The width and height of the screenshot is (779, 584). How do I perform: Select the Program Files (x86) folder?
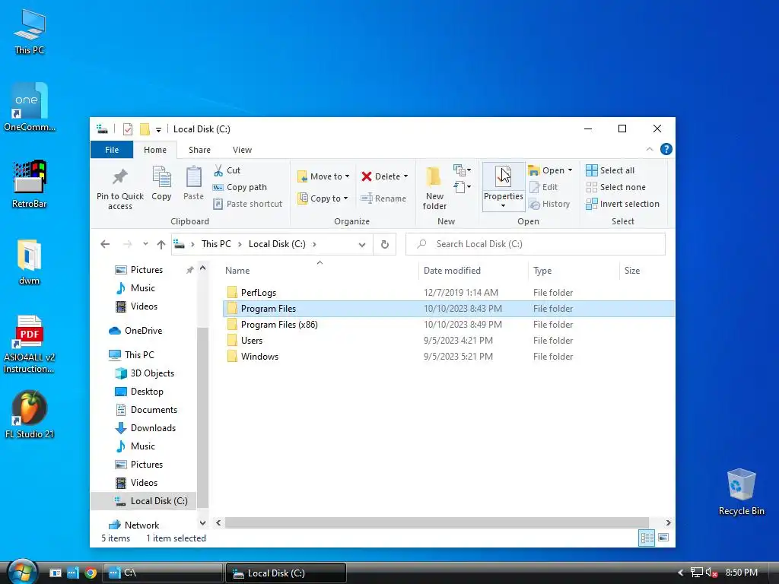pyautogui.click(x=449, y=324)
